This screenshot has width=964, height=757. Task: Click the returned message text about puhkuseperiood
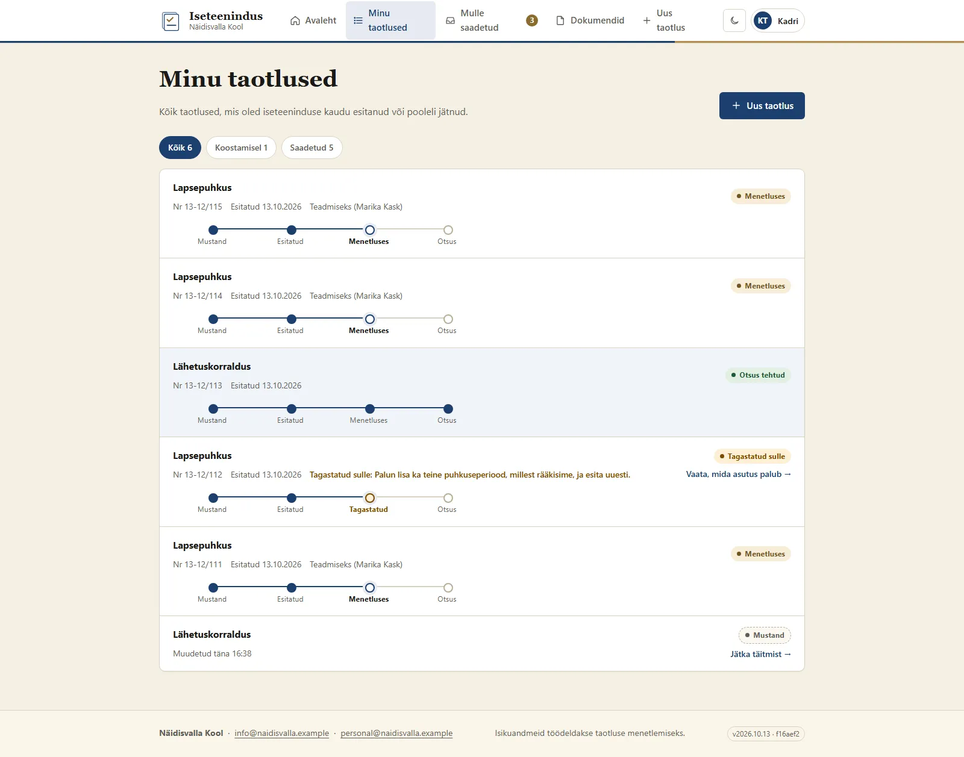470,475
